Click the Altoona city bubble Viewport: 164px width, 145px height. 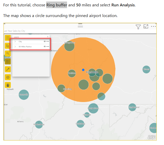146,69
